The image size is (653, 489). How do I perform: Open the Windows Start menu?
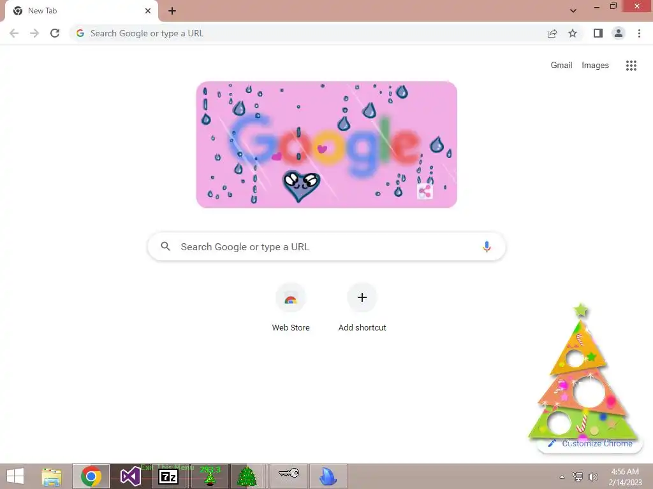coord(15,476)
